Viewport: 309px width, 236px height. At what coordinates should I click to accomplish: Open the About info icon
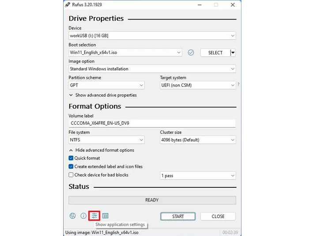pyautogui.click(x=83, y=216)
